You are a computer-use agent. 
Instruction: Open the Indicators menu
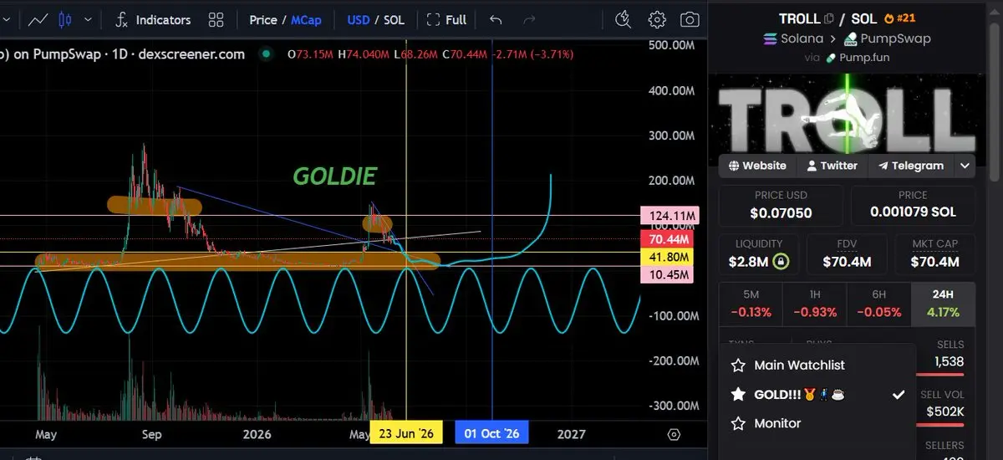(153, 19)
